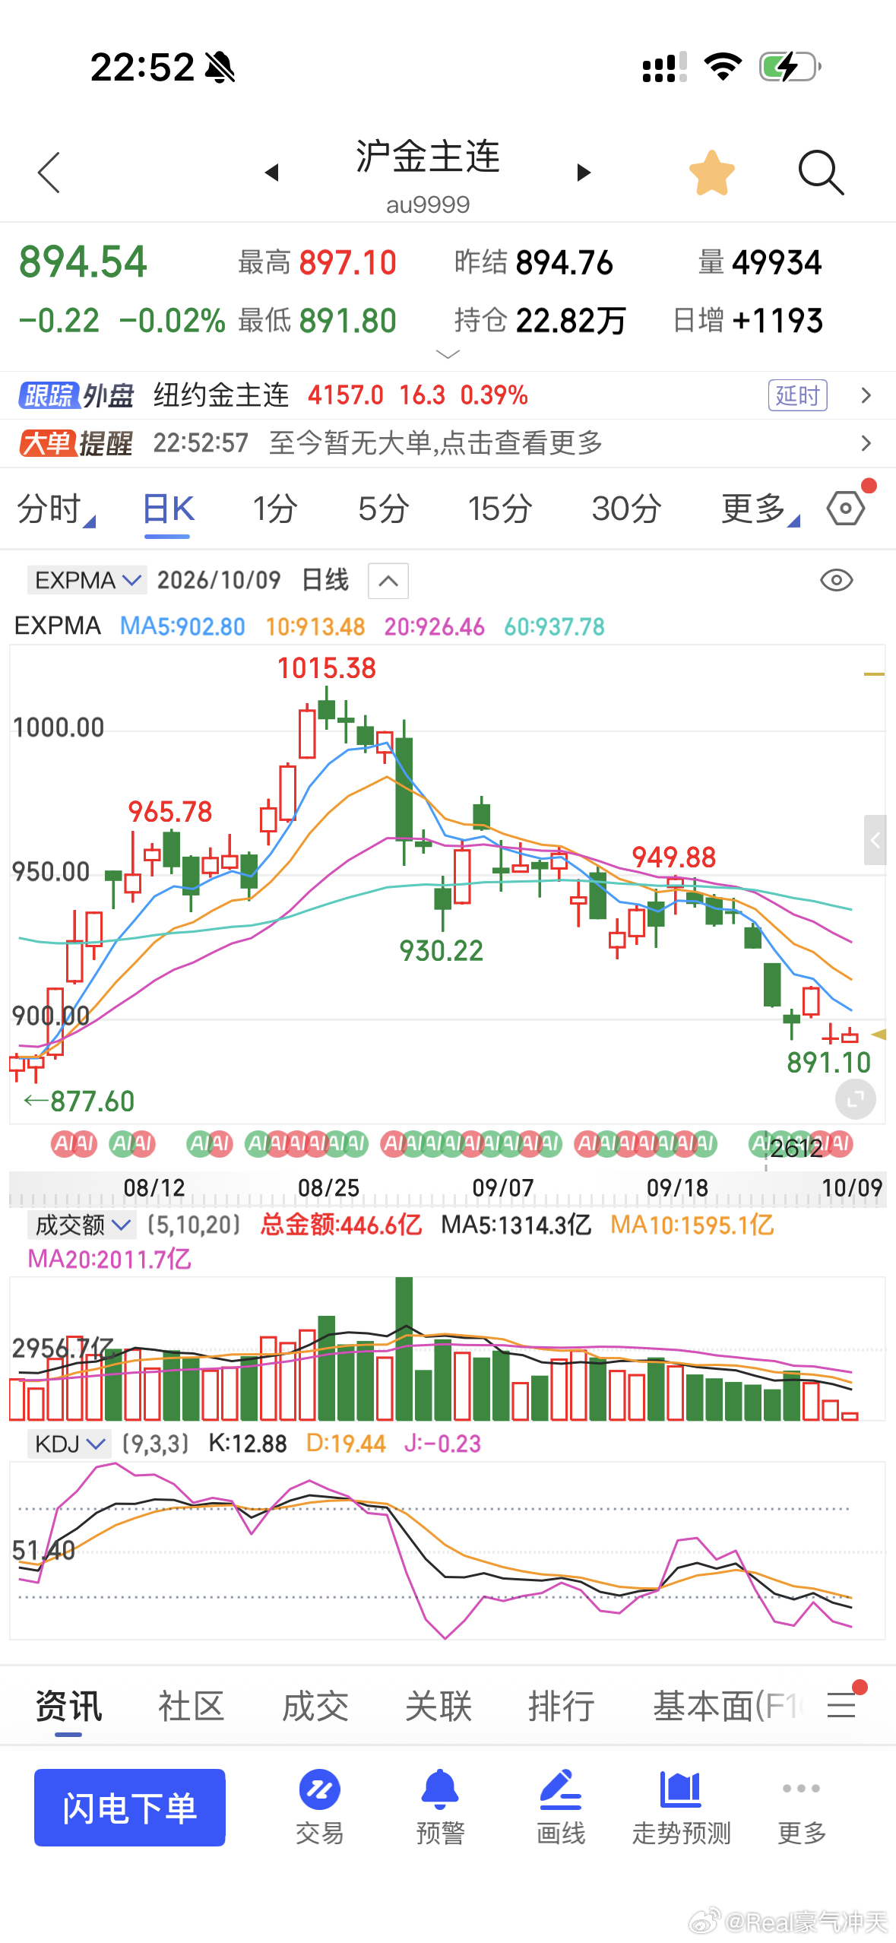
Task: Open the 大单提醒 big order alert row
Action: (448, 443)
